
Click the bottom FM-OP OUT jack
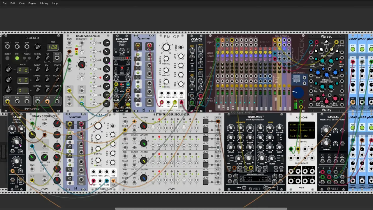113,181
